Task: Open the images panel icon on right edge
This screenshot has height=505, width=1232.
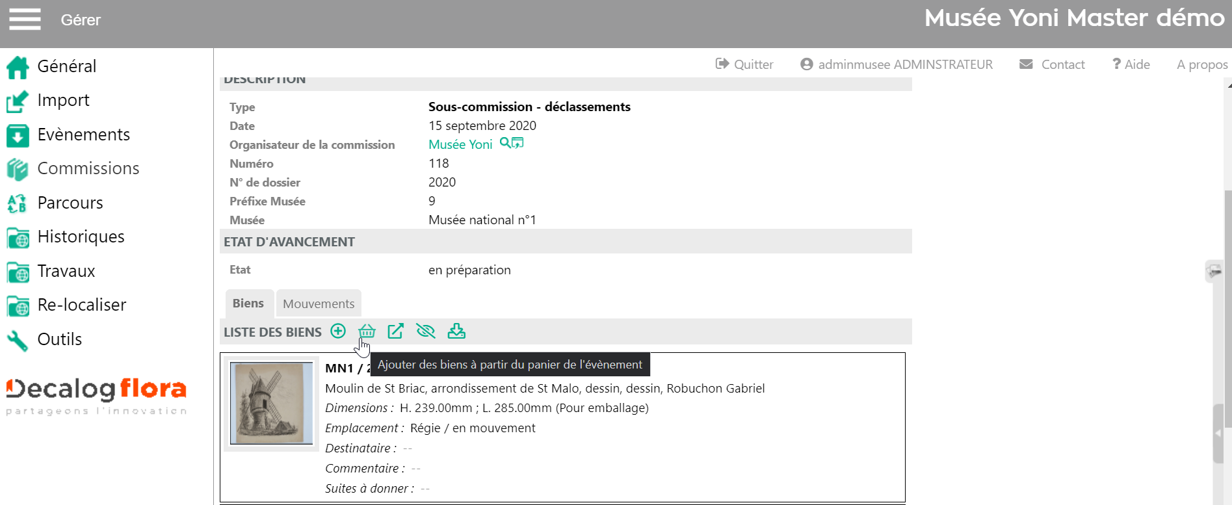Action: coord(1214,271)
